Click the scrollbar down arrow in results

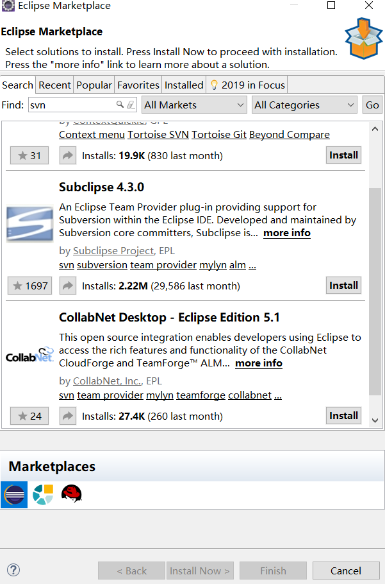point(375,420)
